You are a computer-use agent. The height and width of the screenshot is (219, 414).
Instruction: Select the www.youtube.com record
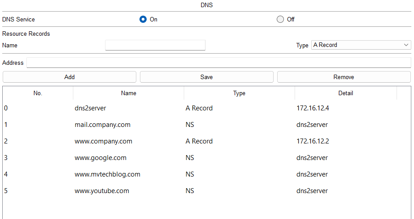[101, 191]
